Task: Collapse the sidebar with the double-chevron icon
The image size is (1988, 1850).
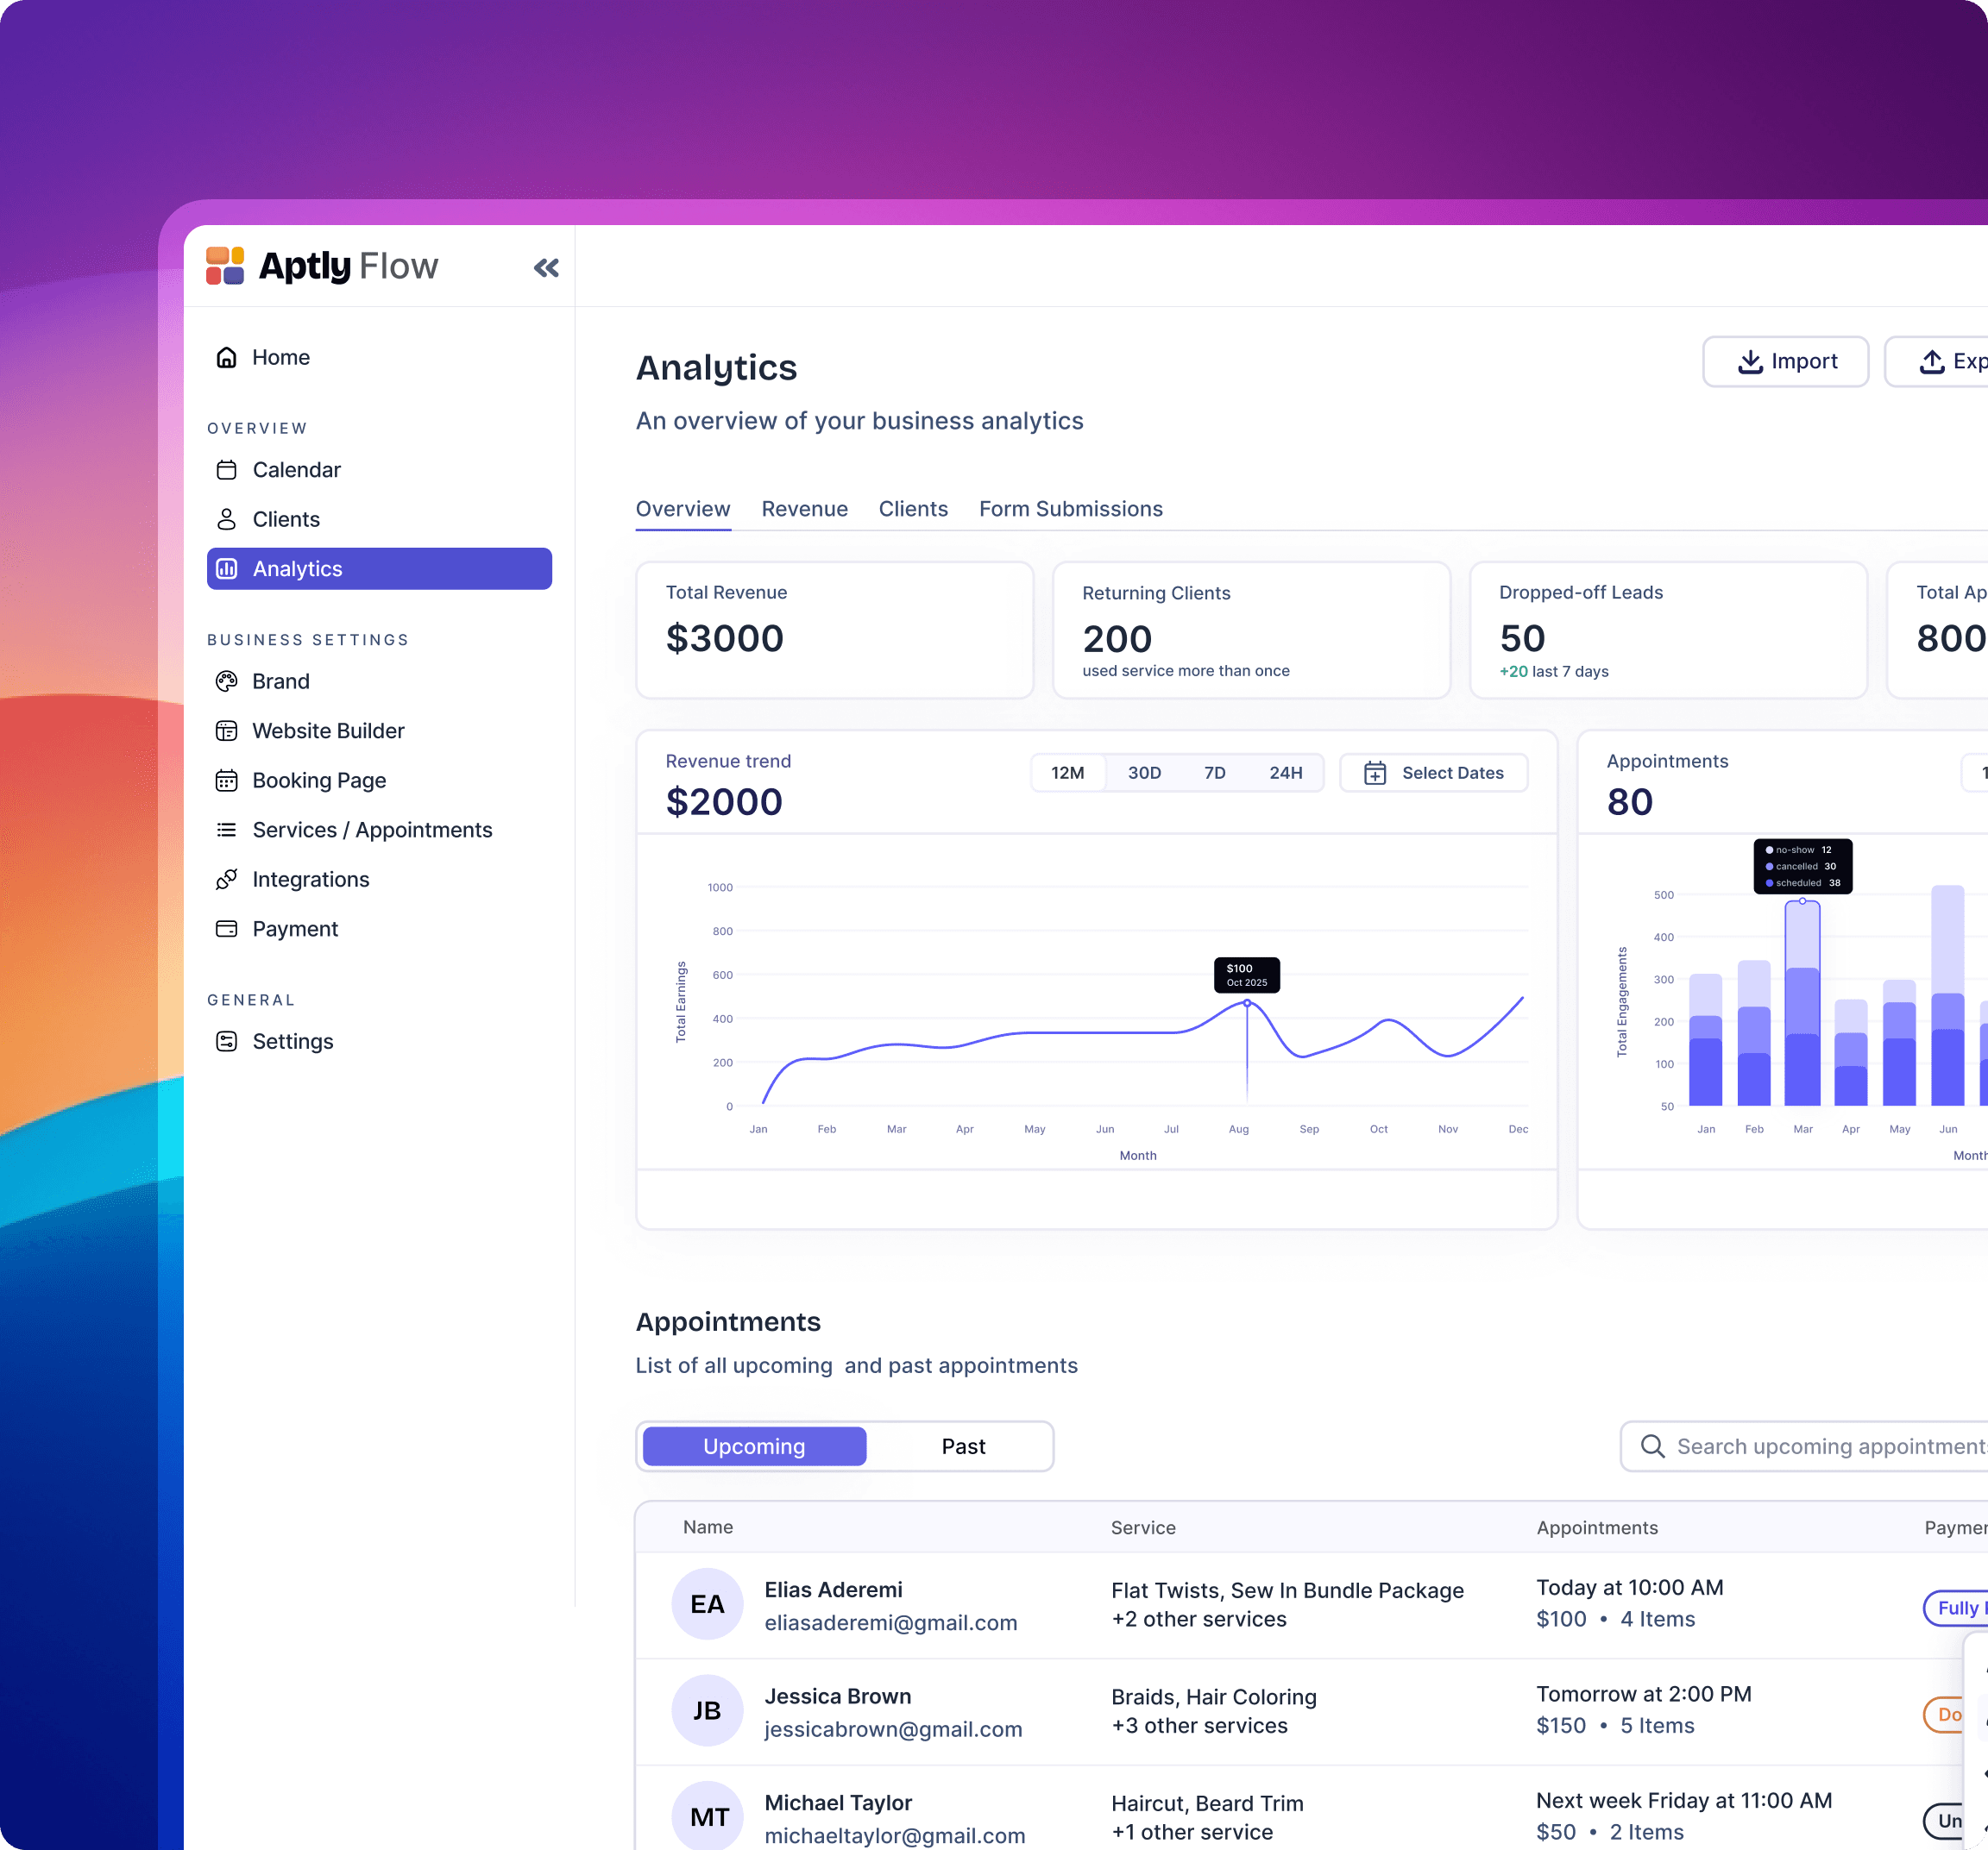Action: pos(546,267)
